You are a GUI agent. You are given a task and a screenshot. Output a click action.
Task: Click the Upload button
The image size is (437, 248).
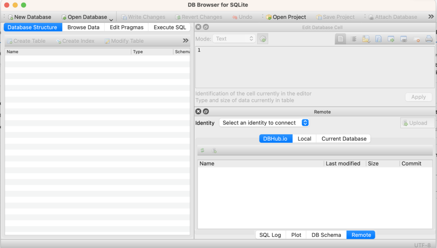[x=417, y=123]
